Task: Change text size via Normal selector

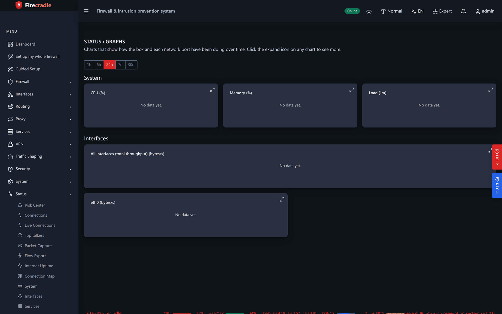Action: coord(392,11)
